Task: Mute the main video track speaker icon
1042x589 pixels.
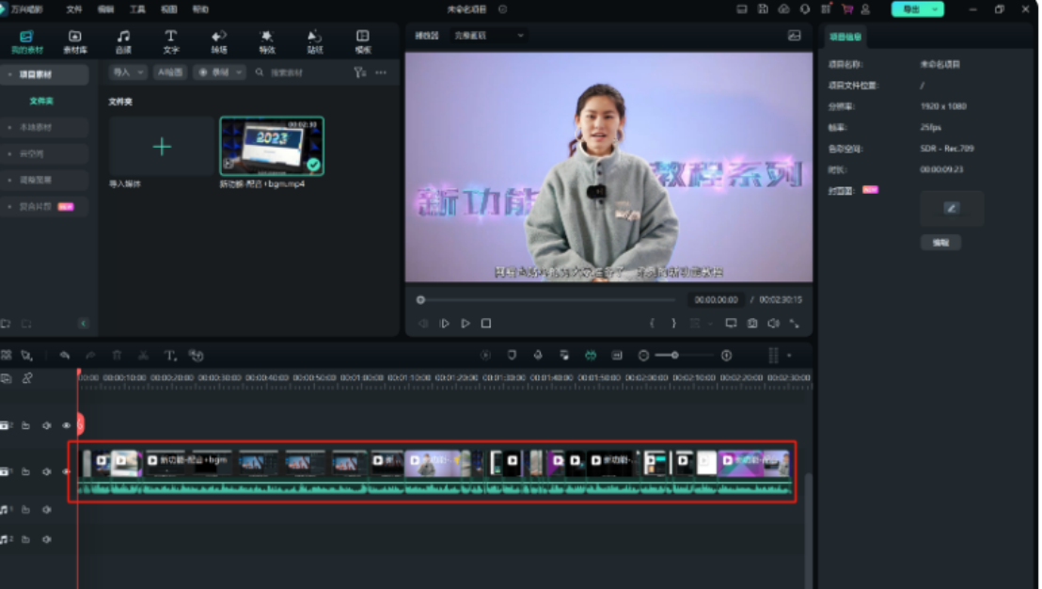Action: coord(46,471)
